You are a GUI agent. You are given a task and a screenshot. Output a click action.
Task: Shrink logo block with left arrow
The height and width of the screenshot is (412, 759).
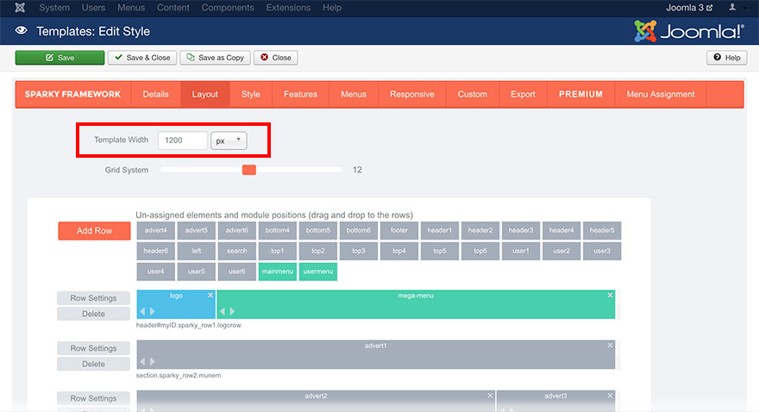(x=142, y=311)
